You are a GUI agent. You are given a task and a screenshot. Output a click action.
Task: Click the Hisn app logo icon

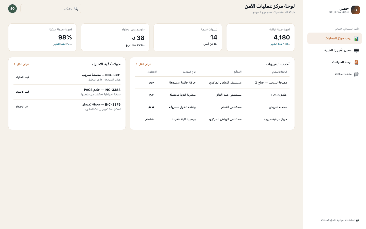tap(355, 10)
